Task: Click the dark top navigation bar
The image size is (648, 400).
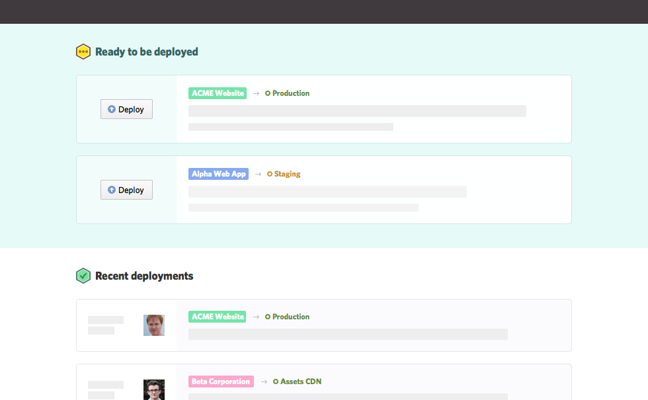Action: point(324,11)
